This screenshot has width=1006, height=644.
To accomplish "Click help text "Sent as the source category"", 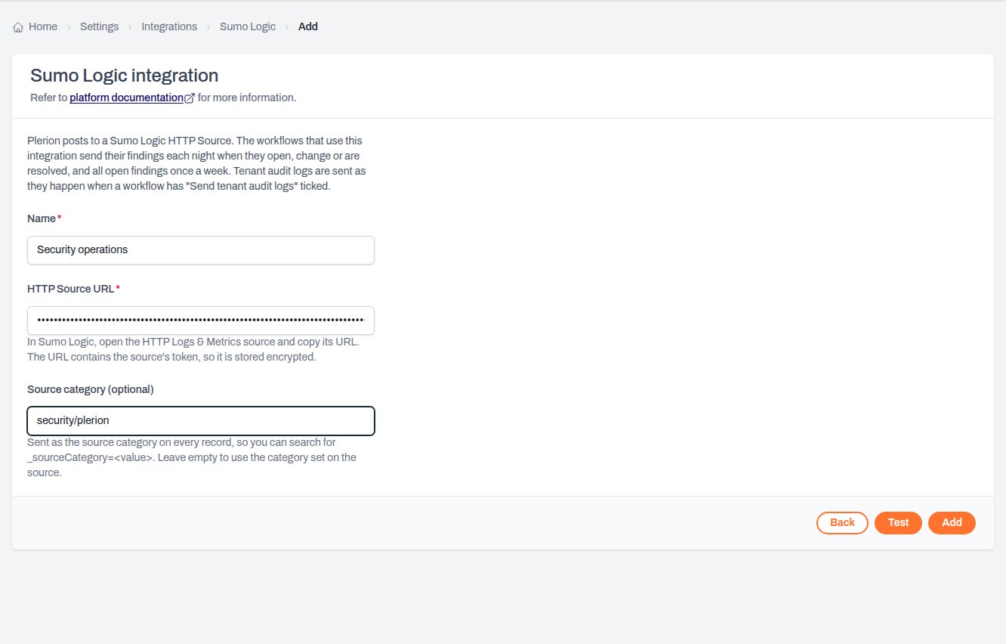I will (x=192, y=457).
